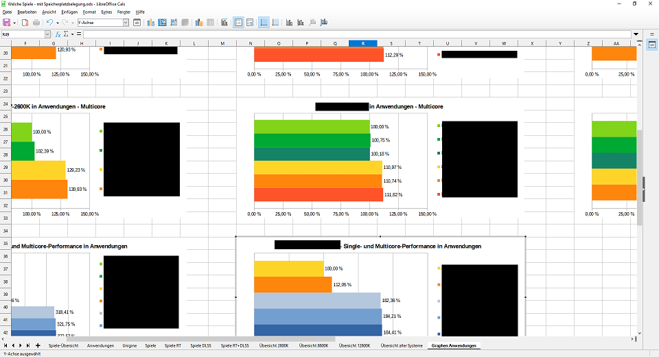Go to the previous sheet tab arrow

point(13,345)
